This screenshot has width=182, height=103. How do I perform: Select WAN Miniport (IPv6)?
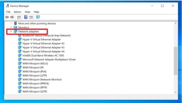[x=34, y=72]
